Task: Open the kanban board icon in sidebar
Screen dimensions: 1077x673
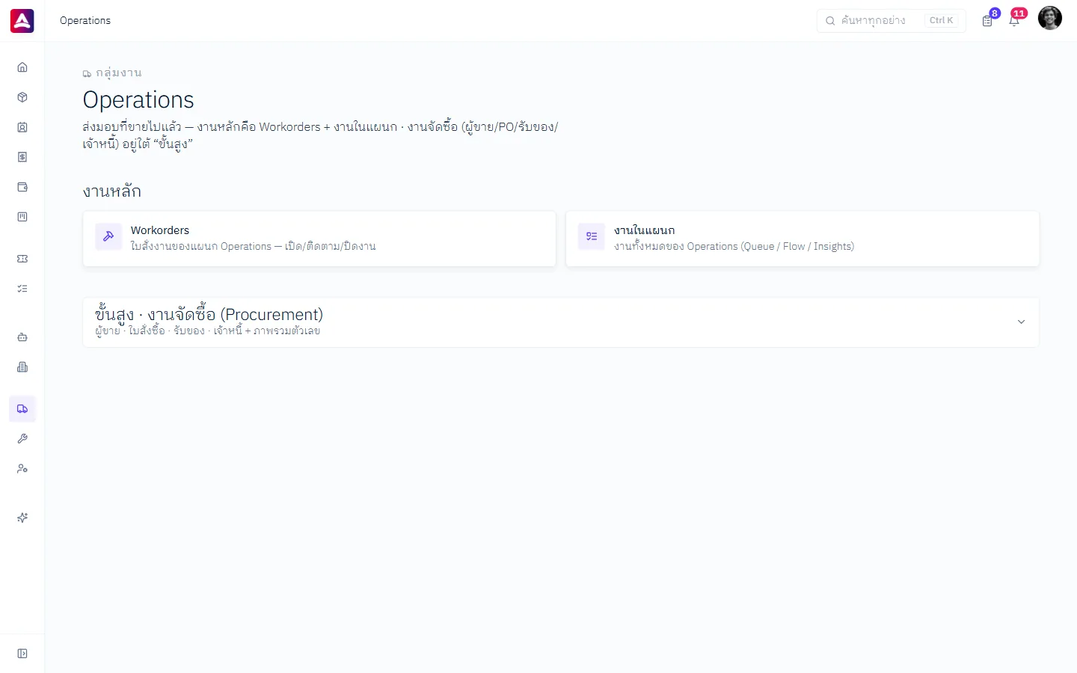Action: point(22,217)
